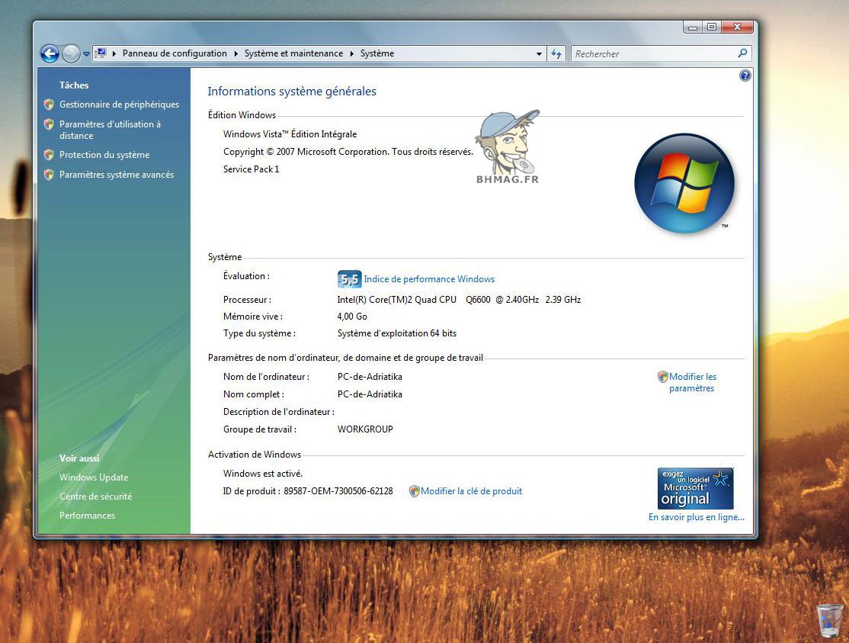849x643 pixels.
Task: Focus the Rechercher search field
Action: [x=652, y=53]
